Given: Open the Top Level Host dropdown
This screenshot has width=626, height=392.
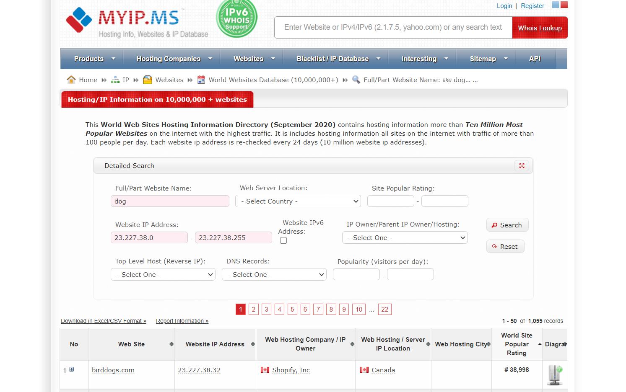Looking at the screenshot, I should point(163,275).
